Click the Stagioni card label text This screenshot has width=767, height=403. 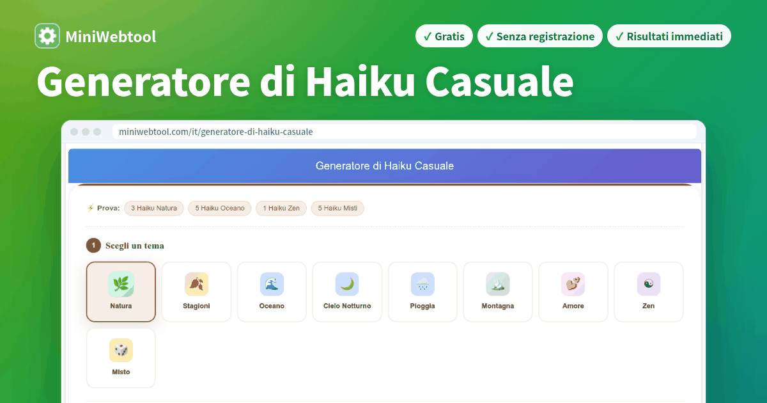click(x=196, y=306)
